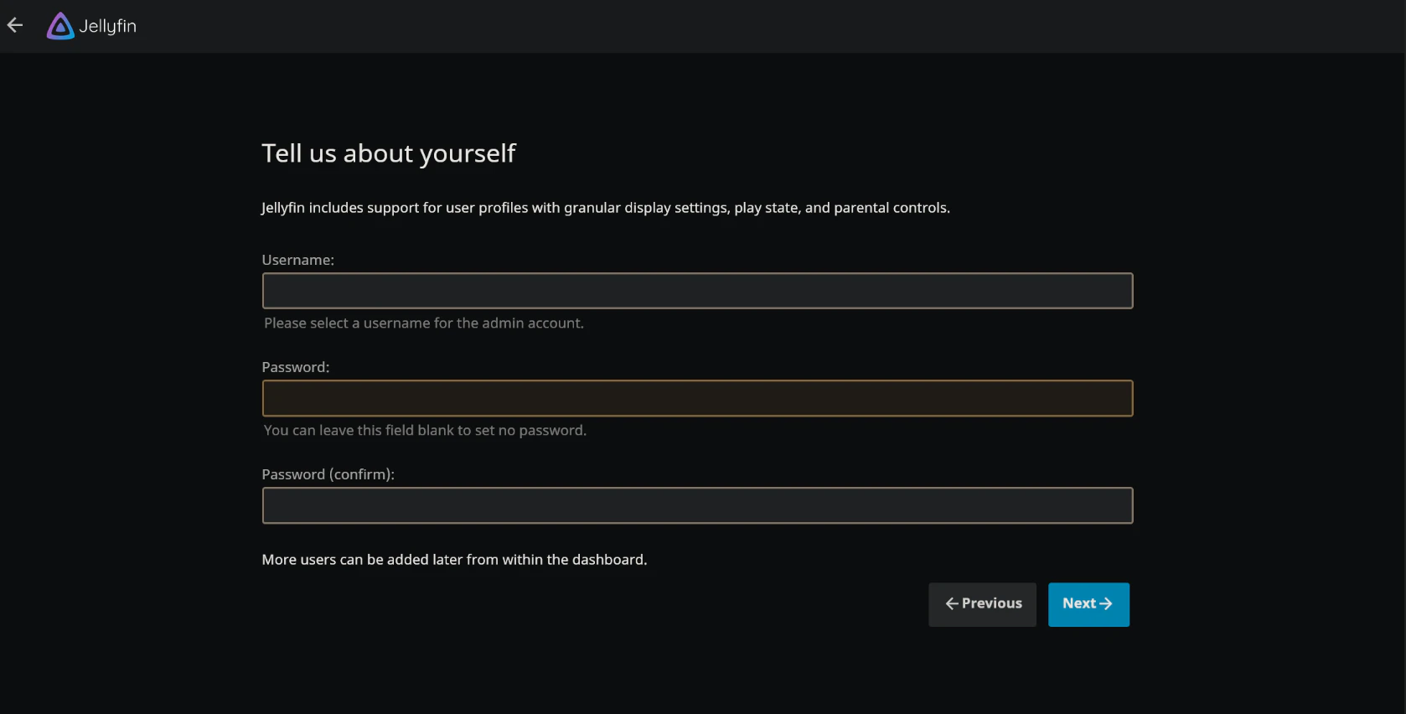Click the admin account username hint text
Screen dimensions: 1406x714
point(424,323)
